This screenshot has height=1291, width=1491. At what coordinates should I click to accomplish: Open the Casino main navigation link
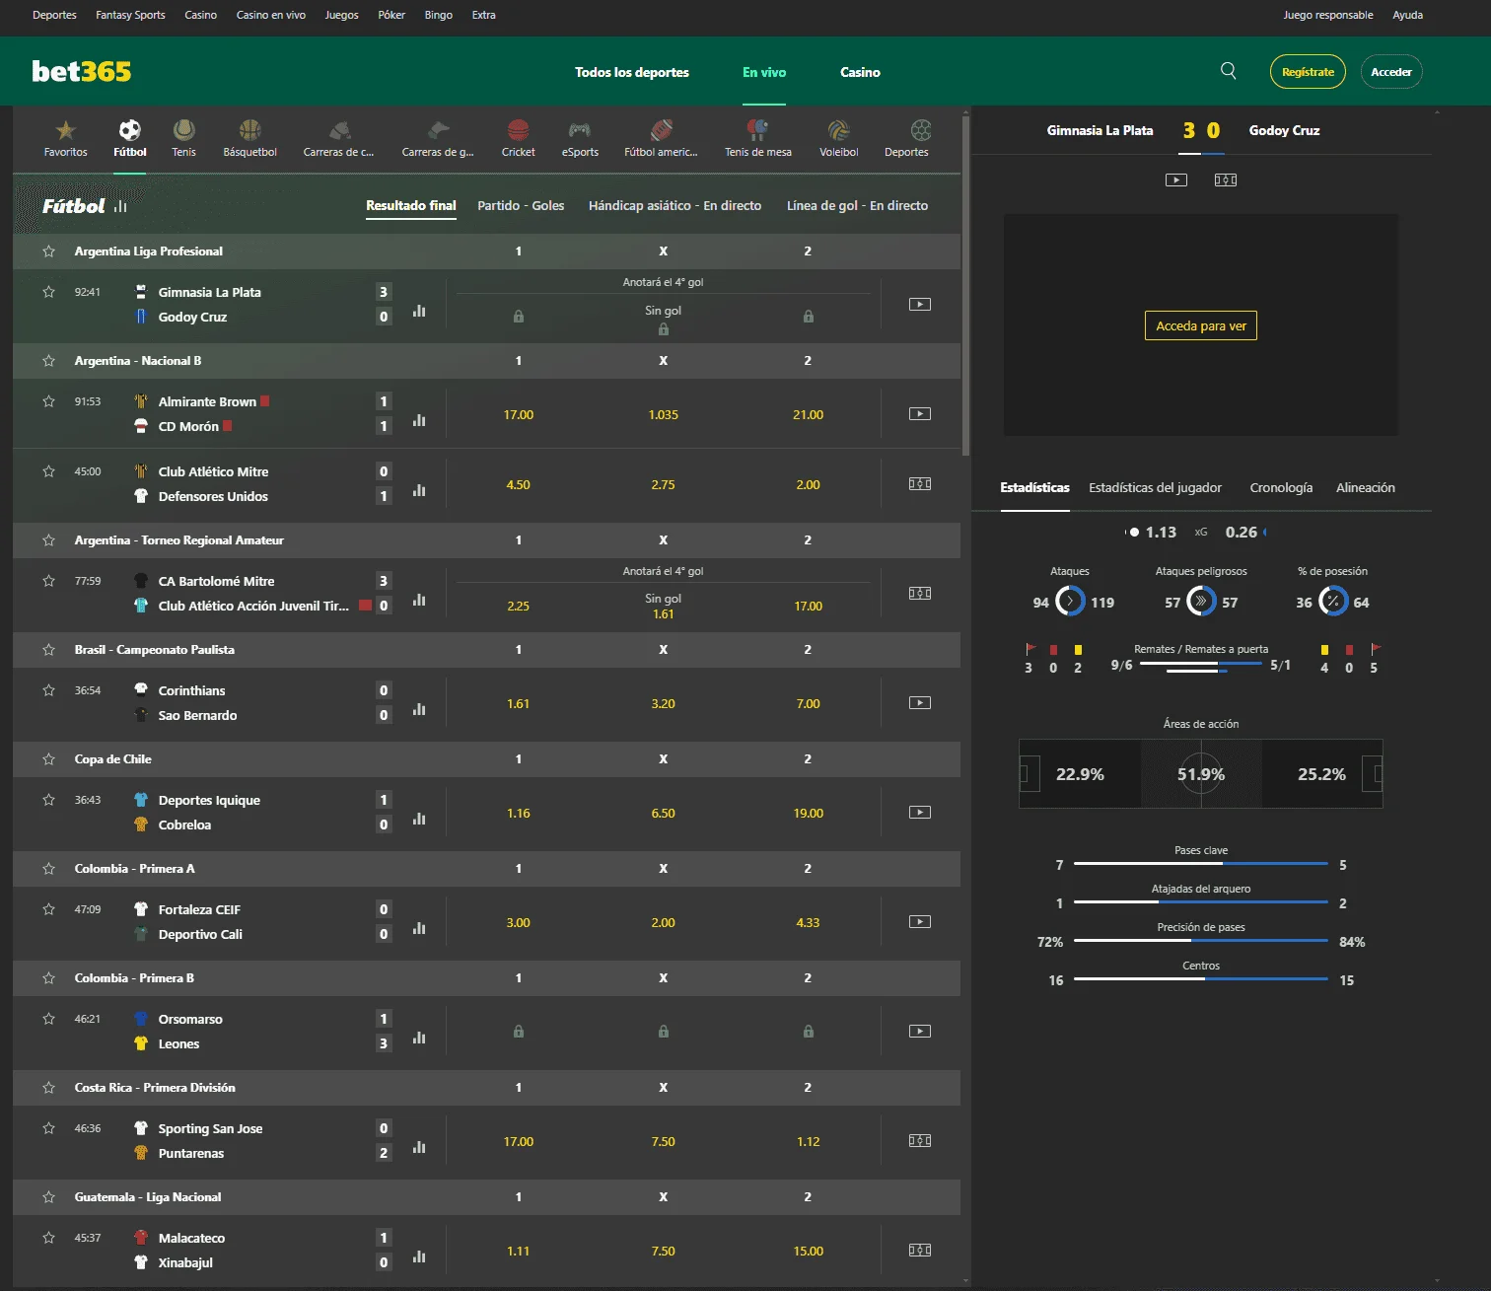point(860,72)
